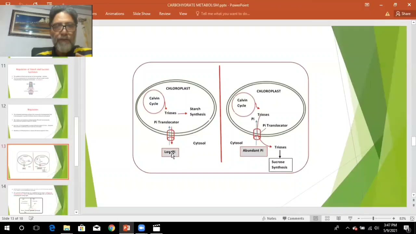Switch to the Review tab
Image resolution: width=416 pixels, height=234 pixels.
coord(165,14)
